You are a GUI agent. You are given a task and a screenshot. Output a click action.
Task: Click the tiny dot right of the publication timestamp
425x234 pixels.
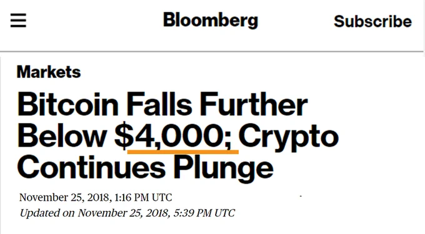point(301,196)
